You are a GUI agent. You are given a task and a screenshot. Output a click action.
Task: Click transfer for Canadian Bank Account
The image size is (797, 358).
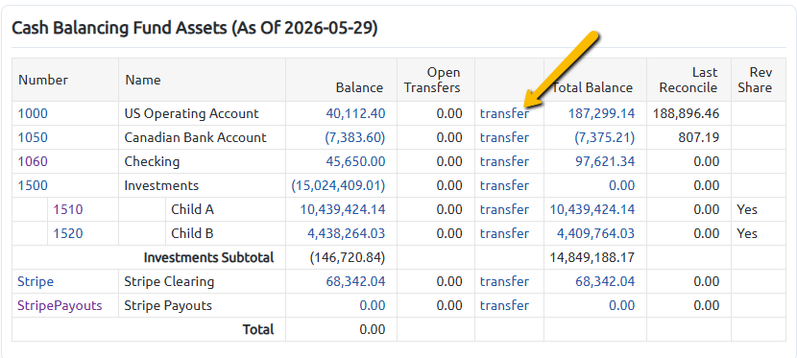(505, 137)
